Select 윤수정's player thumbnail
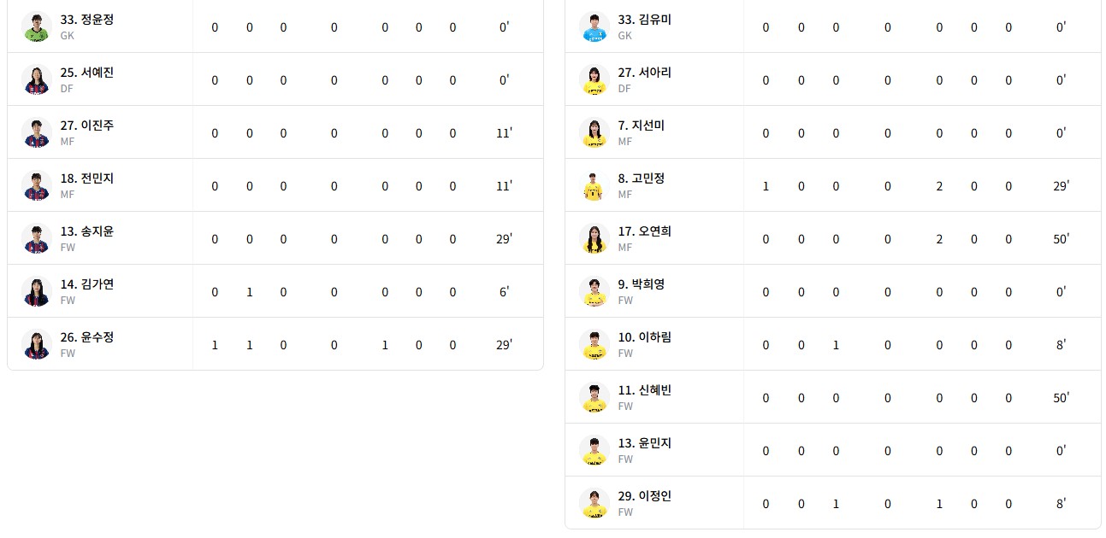The height and width of the screenshot is (538, 1106). pos(37,344)
